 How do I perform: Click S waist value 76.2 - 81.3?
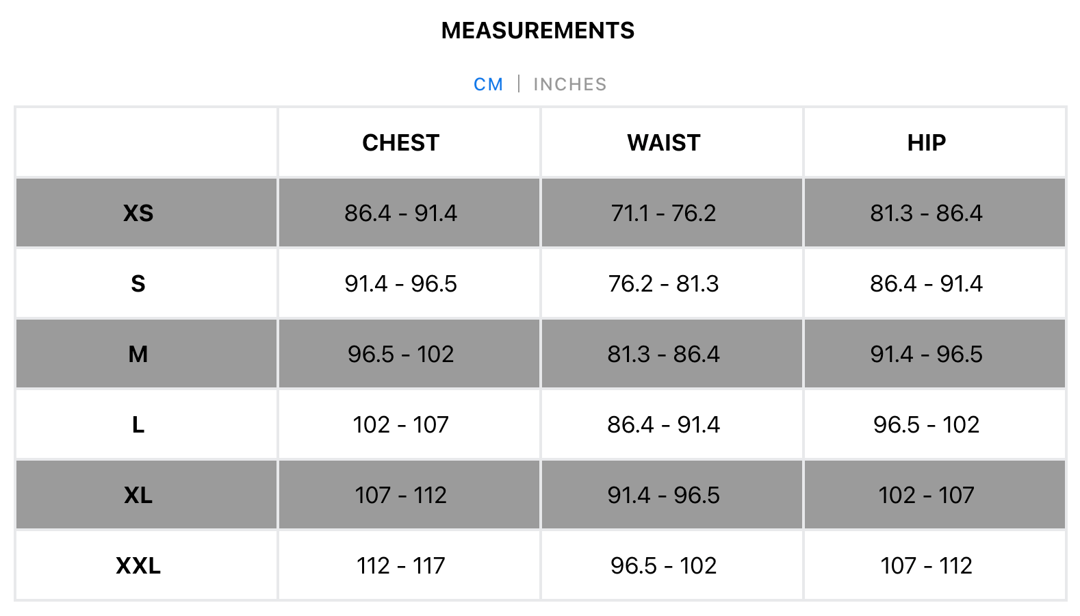click(x=664, y=283)
